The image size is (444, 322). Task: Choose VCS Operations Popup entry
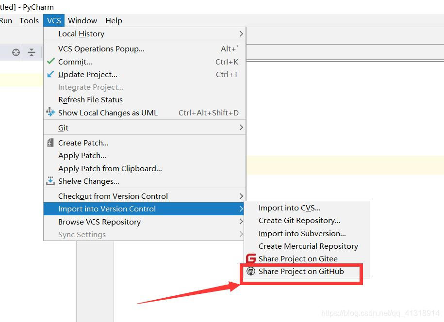click(x=145, y=48)
